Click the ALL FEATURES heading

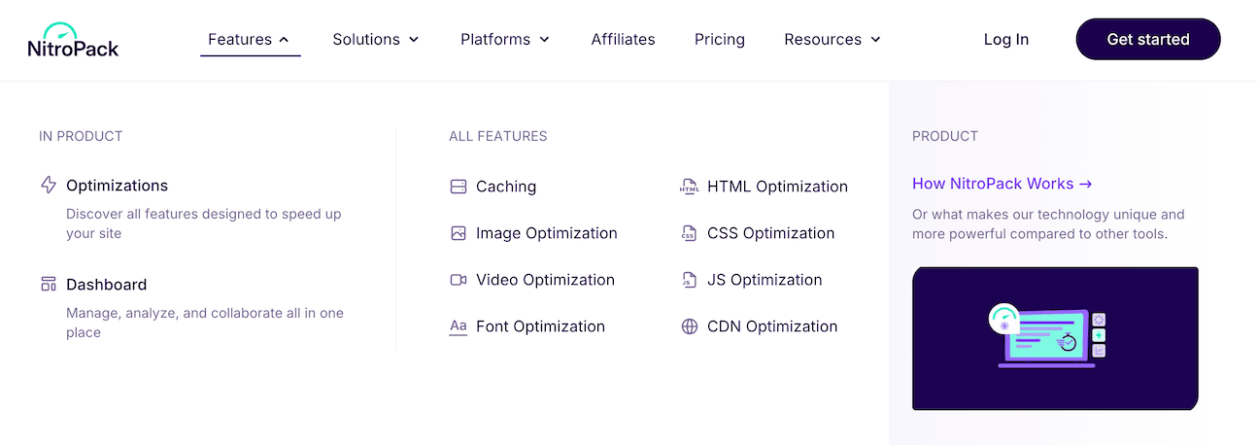pos(498,136)
